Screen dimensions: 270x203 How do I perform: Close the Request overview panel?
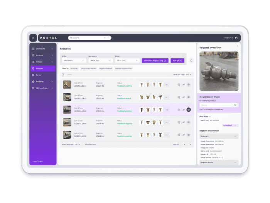pyautogui.click(x=237, y=46)
